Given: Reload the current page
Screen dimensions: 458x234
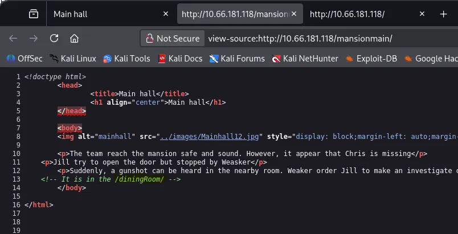Looking at the screenshot, I should (54, 39).
